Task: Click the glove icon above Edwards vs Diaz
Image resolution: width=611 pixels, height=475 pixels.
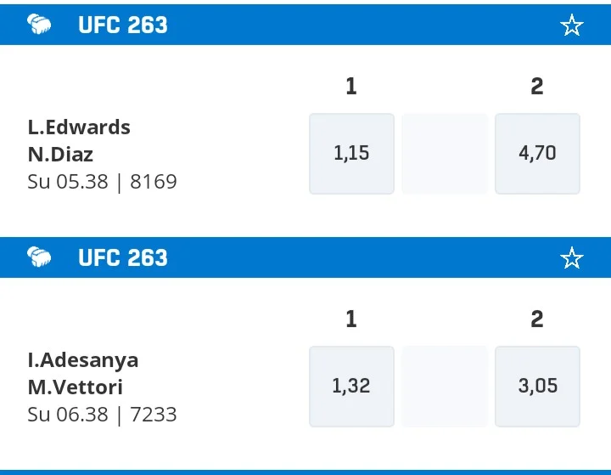Action: pos(39,25)
